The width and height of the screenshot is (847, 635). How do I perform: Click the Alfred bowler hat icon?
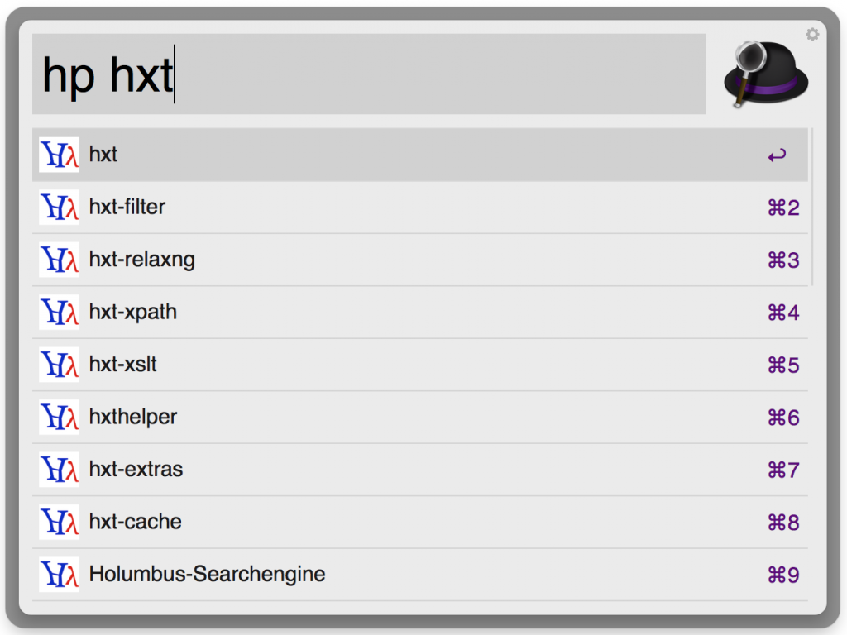[x=765, y=74]
